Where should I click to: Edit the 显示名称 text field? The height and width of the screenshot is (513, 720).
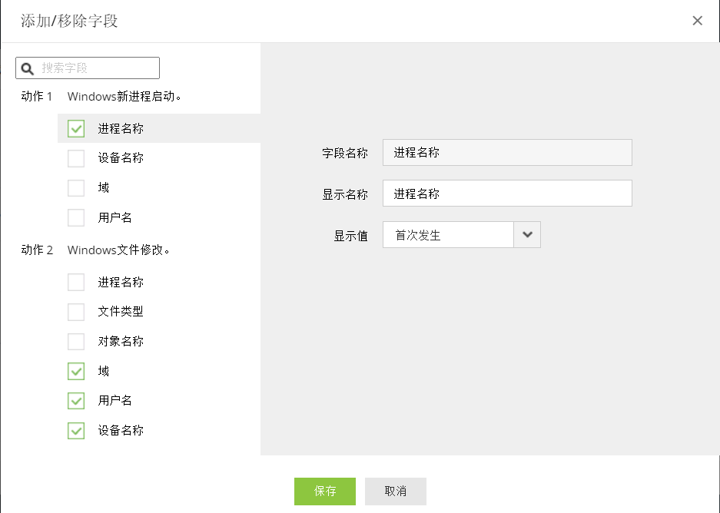[507, 194]
